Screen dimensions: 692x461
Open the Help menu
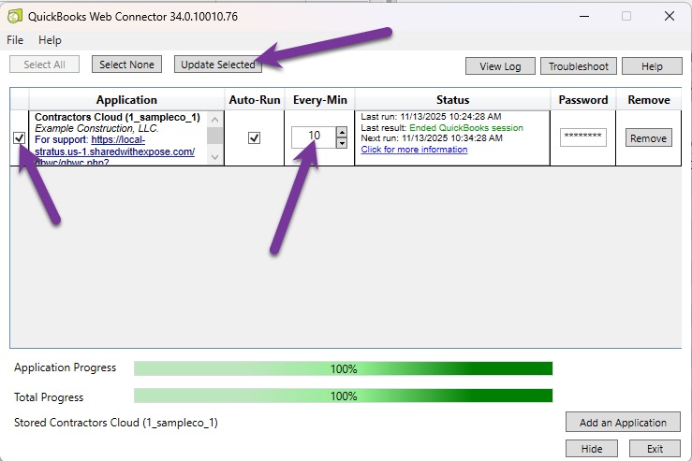coord(50,40)
